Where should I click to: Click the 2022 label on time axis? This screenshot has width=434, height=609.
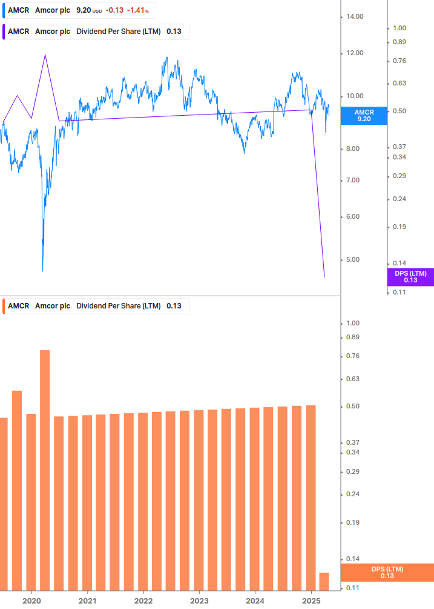[143, 601]
